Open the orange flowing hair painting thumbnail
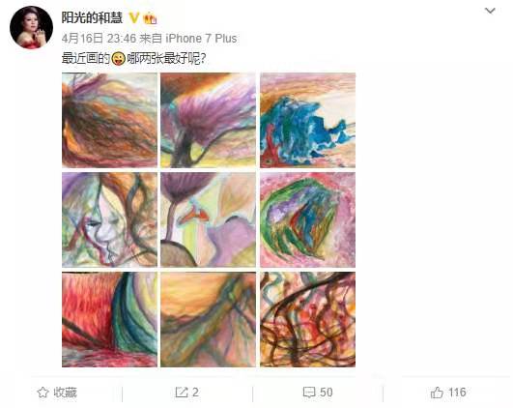This screenshot has width=513, height=408. [109, 120]
